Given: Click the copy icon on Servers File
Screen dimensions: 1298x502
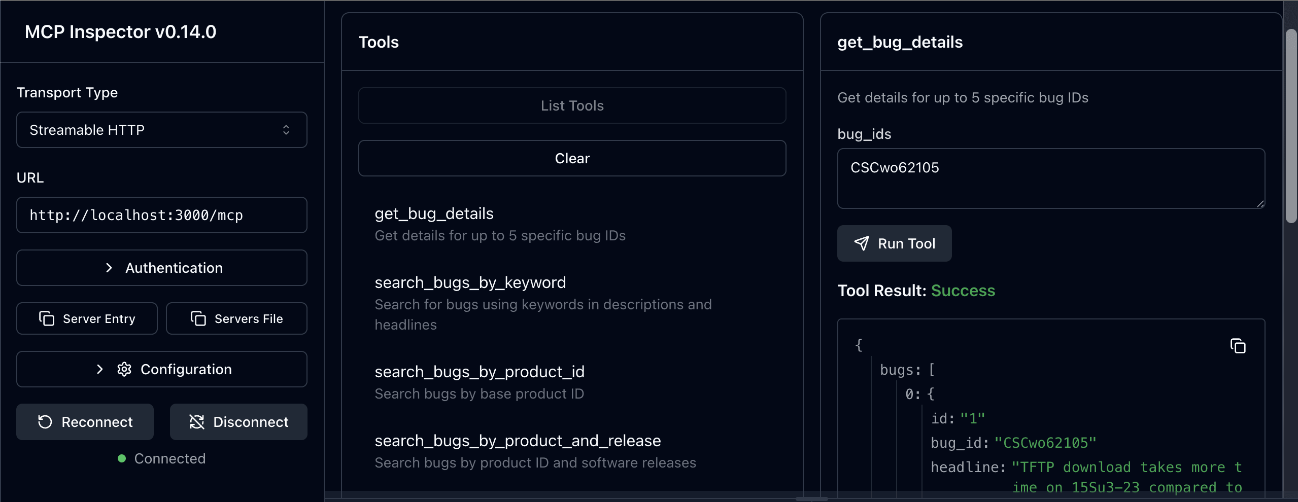Looking at the screenshot, I should click(x=198, y=318).
